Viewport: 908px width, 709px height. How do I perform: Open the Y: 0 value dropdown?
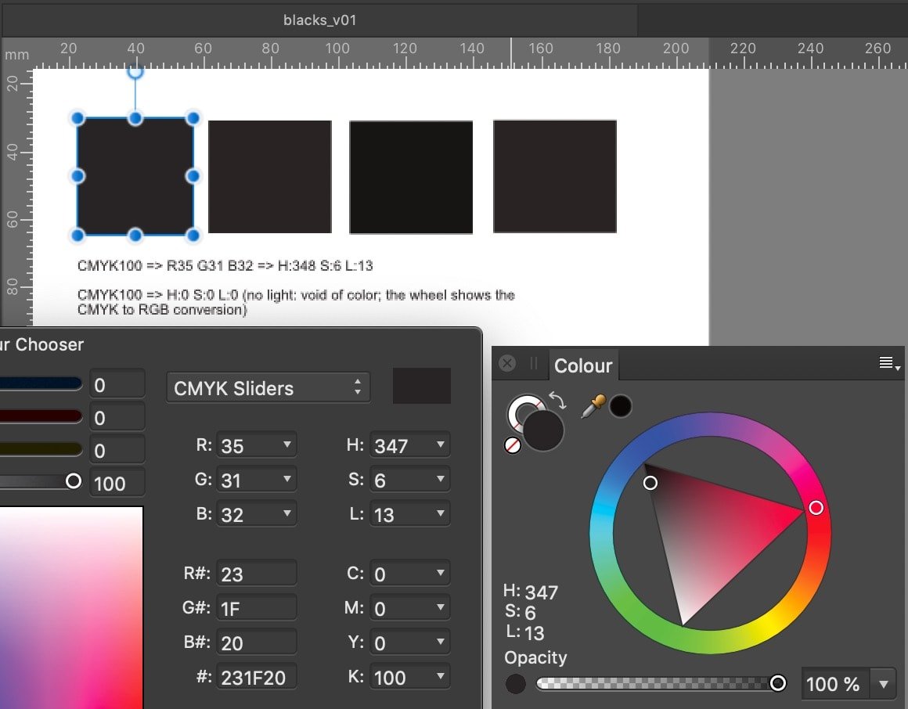441,642
